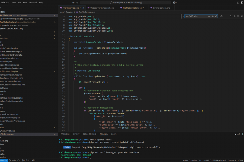Open the Copilot chat dropdown
244x162 pixels.
[176, 2]
